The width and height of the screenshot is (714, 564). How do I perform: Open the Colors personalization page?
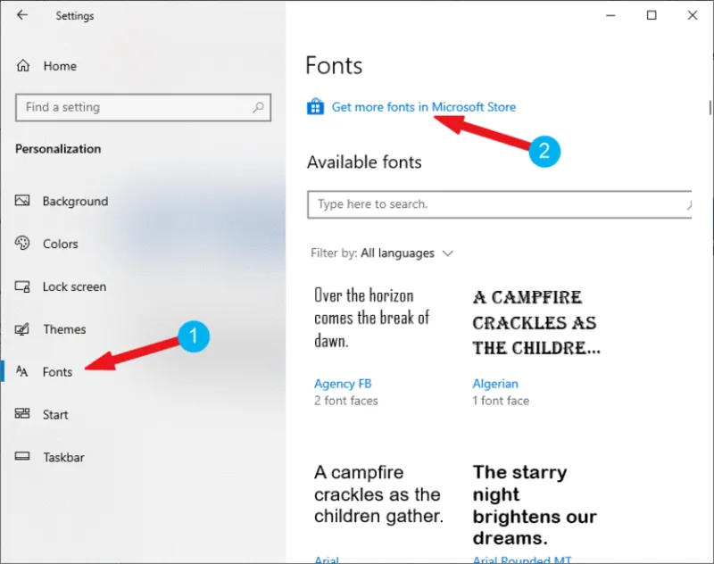pyautogui.click(x=60, y=244)
